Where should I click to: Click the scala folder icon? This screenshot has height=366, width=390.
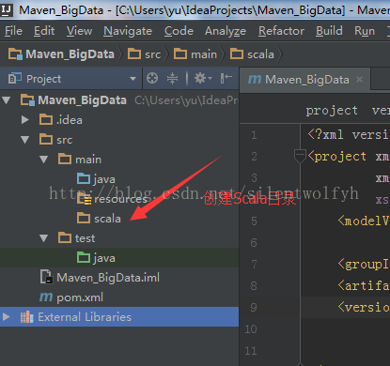[x=84, y=218]
